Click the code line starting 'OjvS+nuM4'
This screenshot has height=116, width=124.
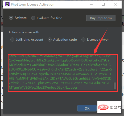tap(59, 60)
